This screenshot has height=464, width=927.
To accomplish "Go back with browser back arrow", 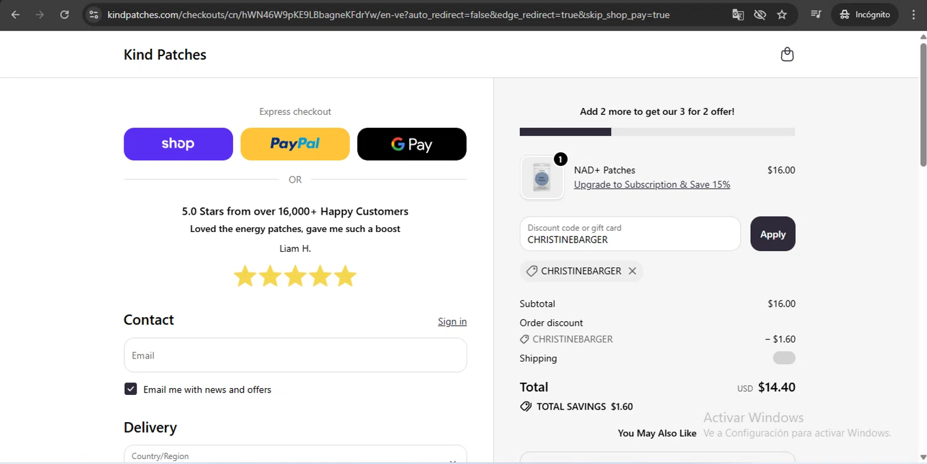I will tap(15, 14).
